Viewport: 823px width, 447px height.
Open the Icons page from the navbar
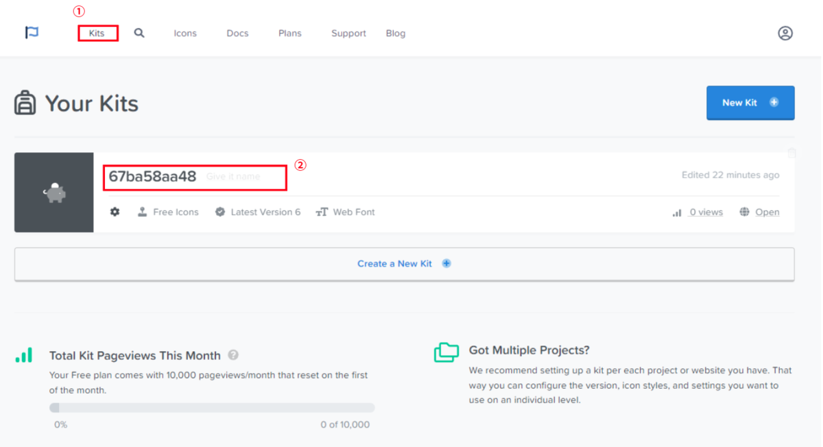[x=185, y=33]
